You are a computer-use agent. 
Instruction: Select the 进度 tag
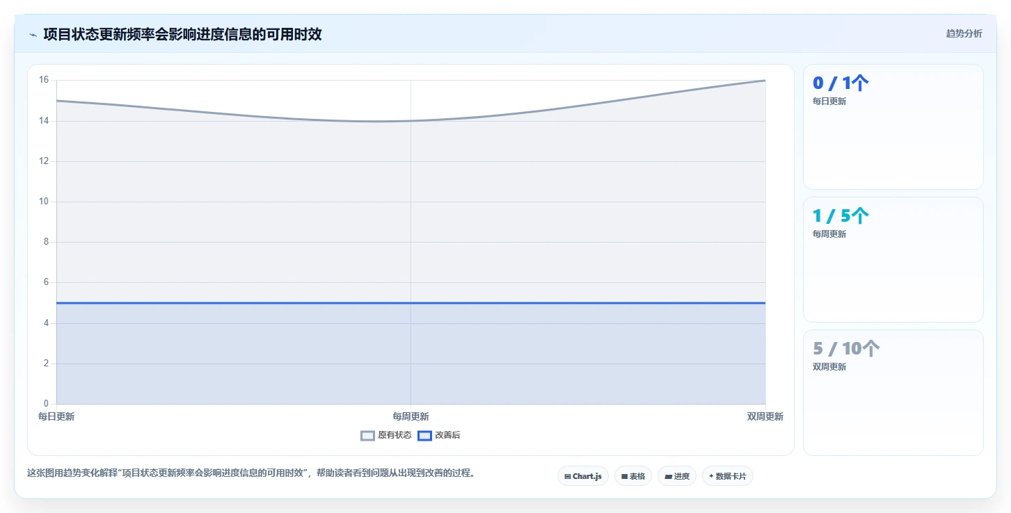[x=677, y=476]
